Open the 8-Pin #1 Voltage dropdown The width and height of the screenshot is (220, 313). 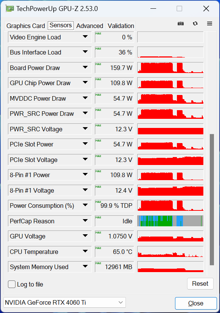pyautogui.click(x=85, y=190)
